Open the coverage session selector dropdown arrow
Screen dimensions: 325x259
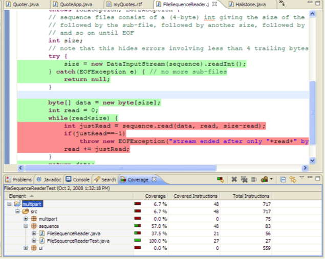(271, 179)
